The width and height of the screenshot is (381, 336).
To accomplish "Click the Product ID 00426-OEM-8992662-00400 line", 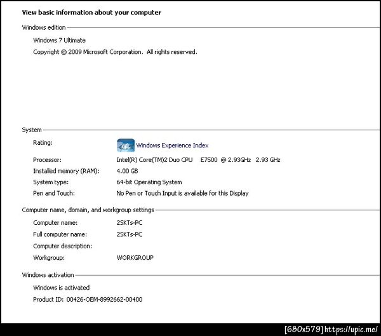I will click(88, 300).
